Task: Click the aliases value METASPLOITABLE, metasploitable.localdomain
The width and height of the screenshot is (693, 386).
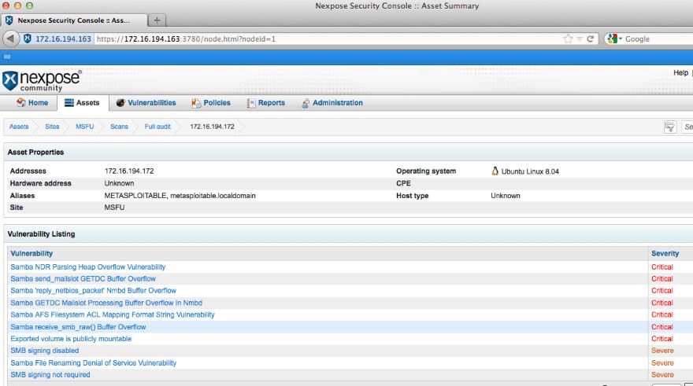Action: tap(180, 196)
